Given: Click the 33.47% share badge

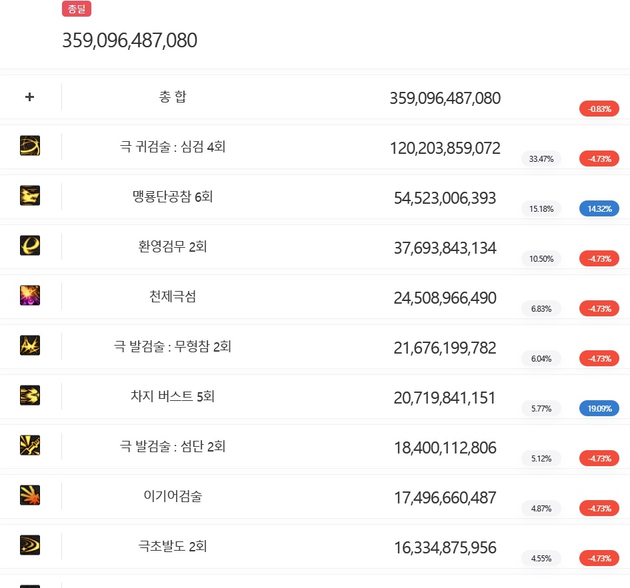Looking at the screenshot, I should [x=541, y=158].
